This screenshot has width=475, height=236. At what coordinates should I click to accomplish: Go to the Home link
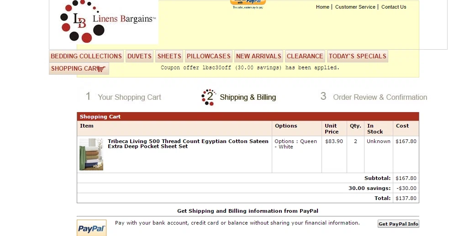(x=322, y=7)
